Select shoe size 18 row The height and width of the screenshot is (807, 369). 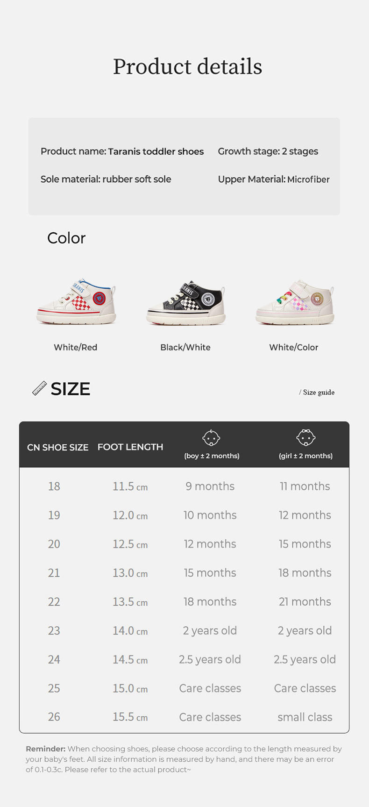click(x=54, y=486)
